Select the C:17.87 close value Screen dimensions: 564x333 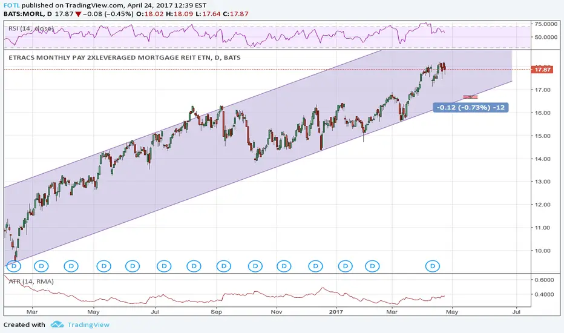pyautogui.click(x=235, y=14)
